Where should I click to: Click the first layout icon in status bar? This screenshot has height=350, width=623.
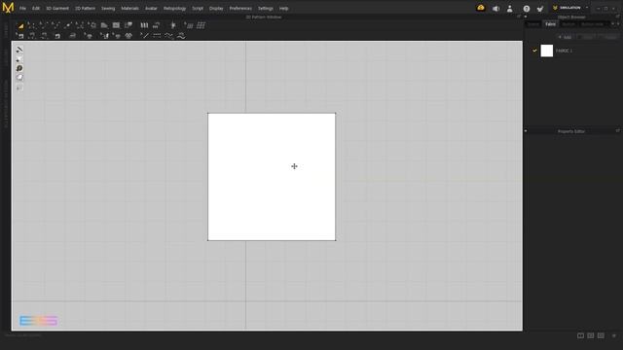click(x=580, y=335)
